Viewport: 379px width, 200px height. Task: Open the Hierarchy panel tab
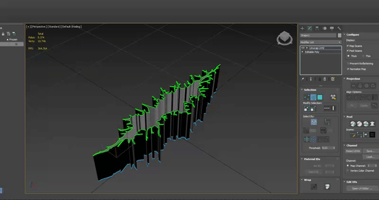(x=317, y=28)
